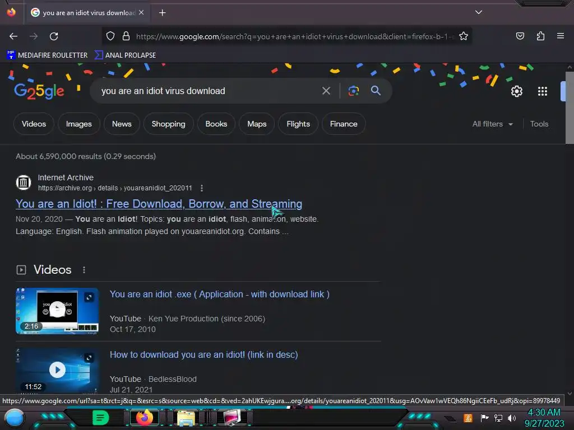574x430 pixels.
Task: Click the Internet Archive site favicon
Action: (24, 182)
